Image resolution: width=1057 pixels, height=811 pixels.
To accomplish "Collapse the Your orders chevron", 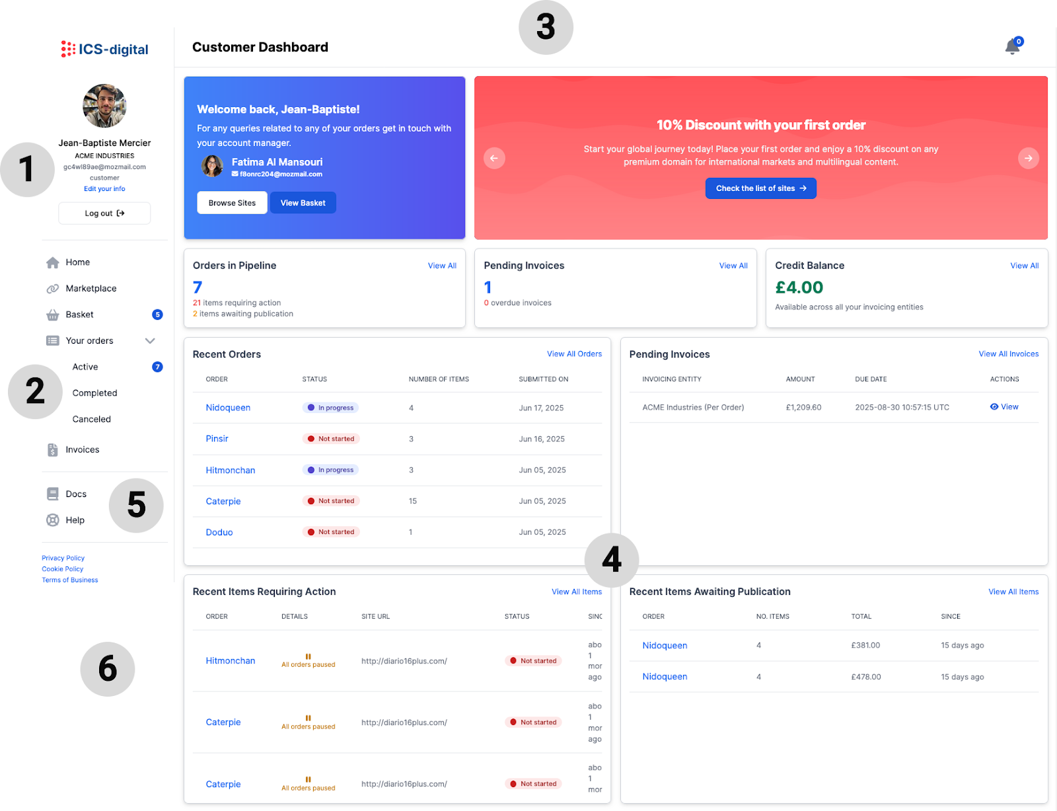I will (150, 341).
